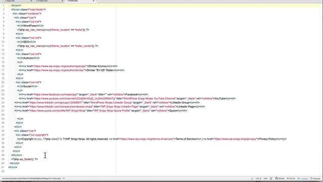
Task: Switch to the page.php tab
Action: [x=17, y=1]
